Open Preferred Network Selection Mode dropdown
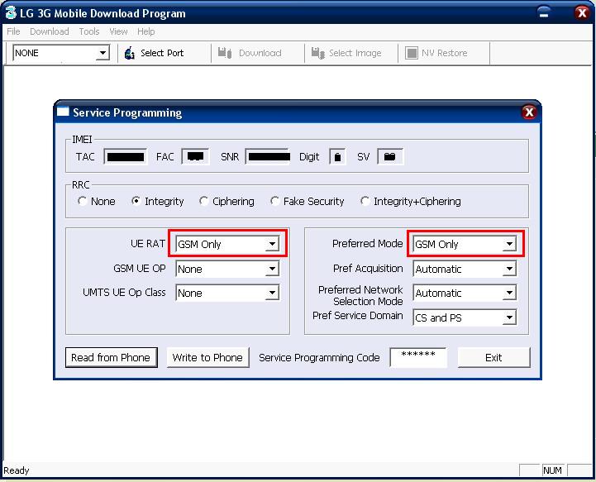 click(x=509, y=293)
